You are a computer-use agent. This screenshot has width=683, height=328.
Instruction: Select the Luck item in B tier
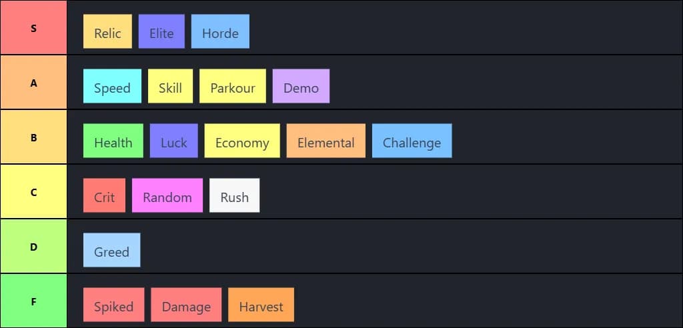pyautogui.click(x=173, y=141)
